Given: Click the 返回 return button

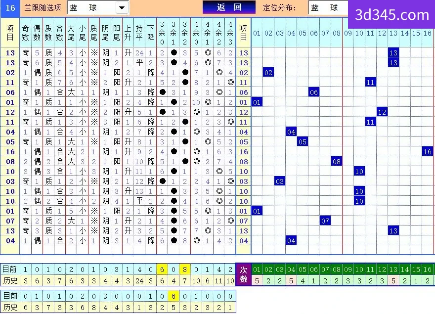Looking at the screenshot, I should [229, 7].
